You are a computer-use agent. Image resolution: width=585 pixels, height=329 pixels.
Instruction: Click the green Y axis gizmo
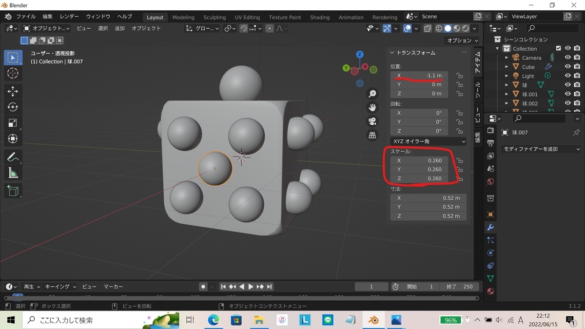(346, 69)
